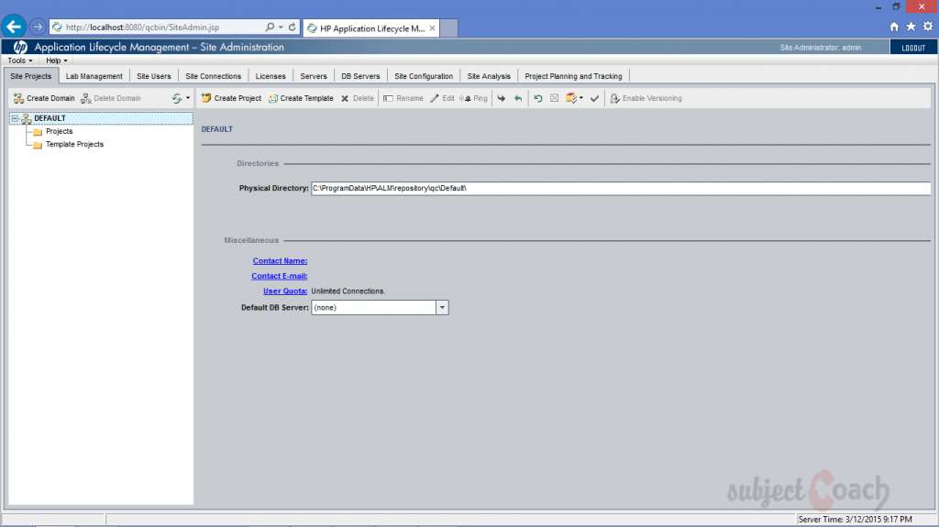Image resolution: width=939 pixels, height=527 pixels.
Task: Open the maintain project dropdown arrow
Action: pyautogui.click(x=580, y=98)
